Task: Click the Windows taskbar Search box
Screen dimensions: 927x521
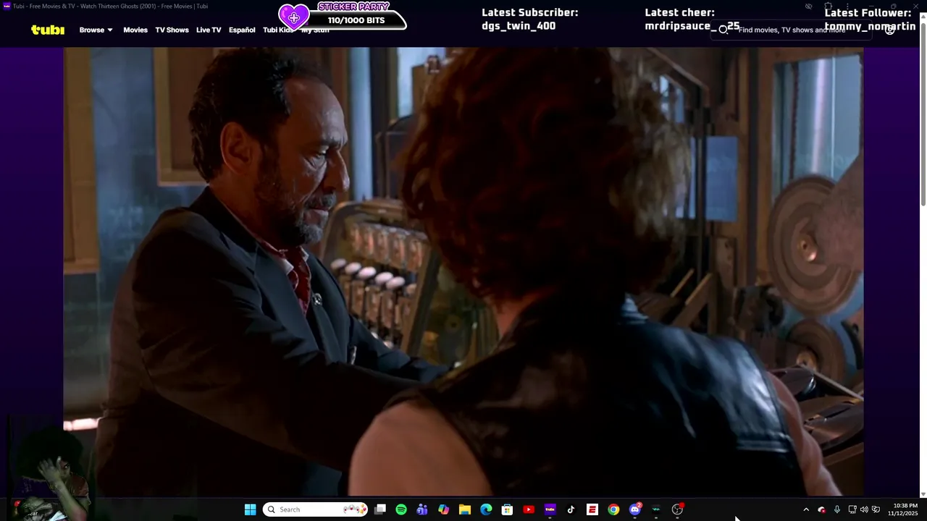Action: pos(315,509)
